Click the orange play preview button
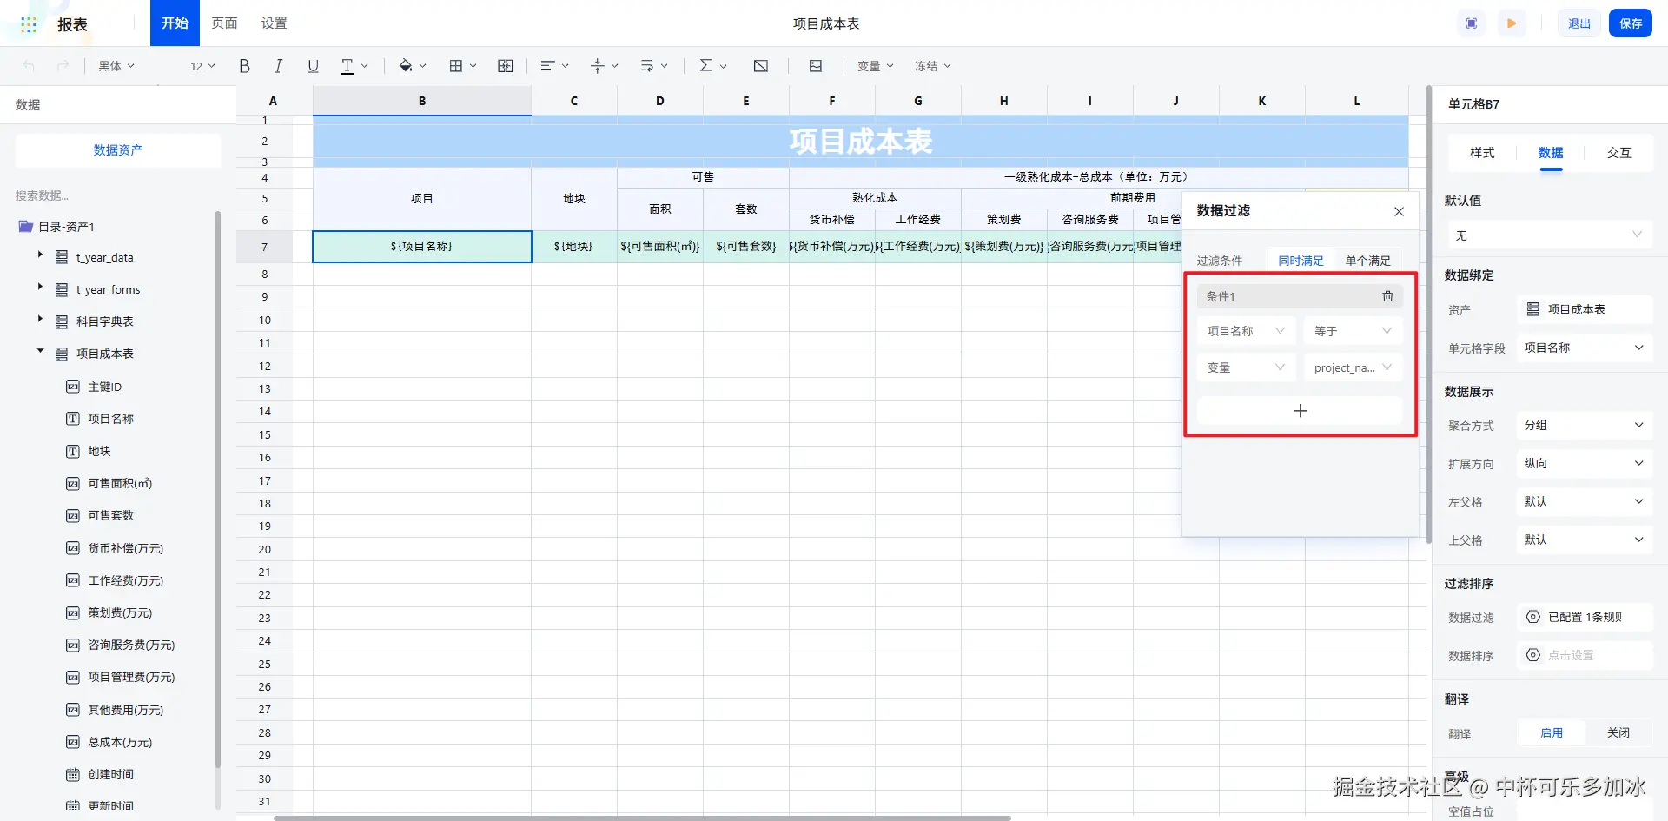Image resolution: width=1668 pixels, height=821 pixels. 1512,23
